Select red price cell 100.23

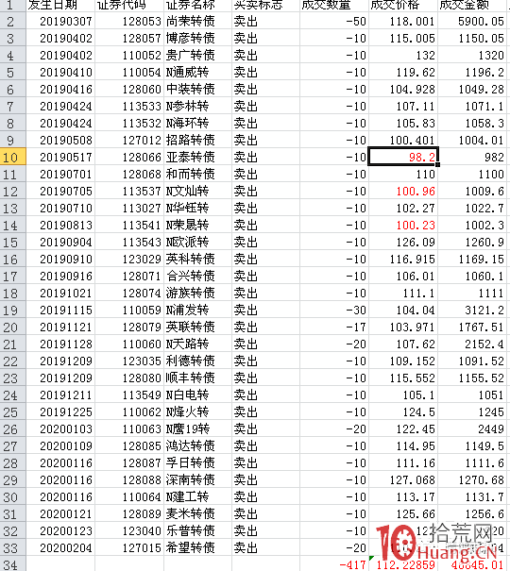coord(403,225)
